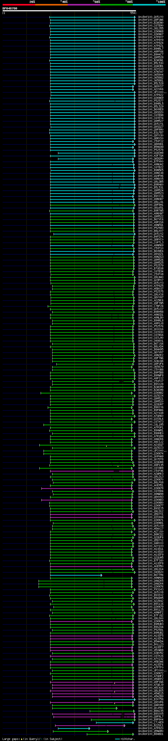Click the orange ~40% identity color segment
The height and width of the screenshot is (741, 168).
(51, 5)
